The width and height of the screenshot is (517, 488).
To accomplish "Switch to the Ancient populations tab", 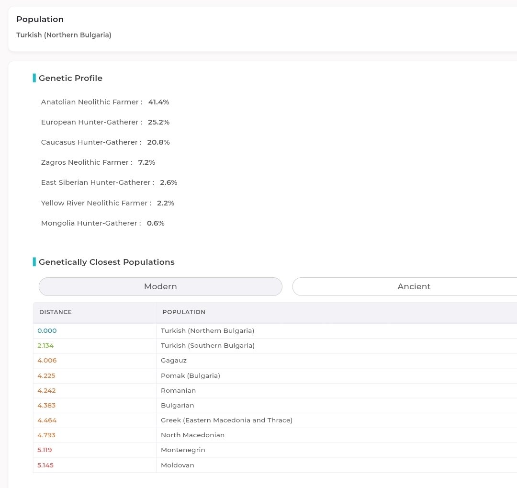I will click(405, 286).
